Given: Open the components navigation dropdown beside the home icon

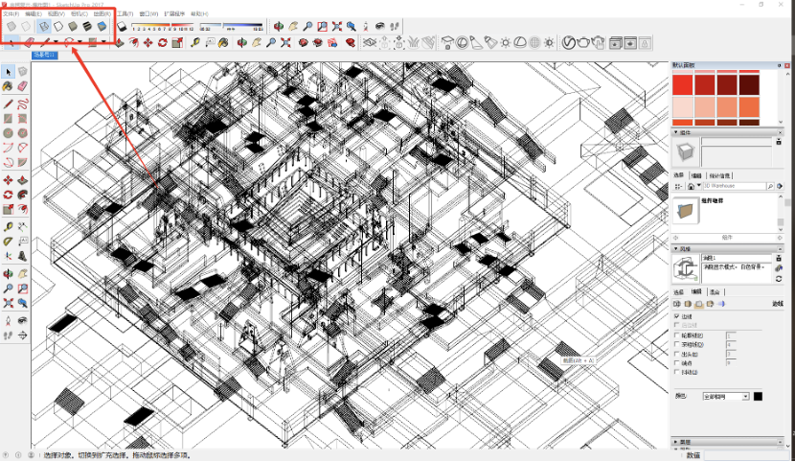Looking at the screenshot, I should 698,186.
